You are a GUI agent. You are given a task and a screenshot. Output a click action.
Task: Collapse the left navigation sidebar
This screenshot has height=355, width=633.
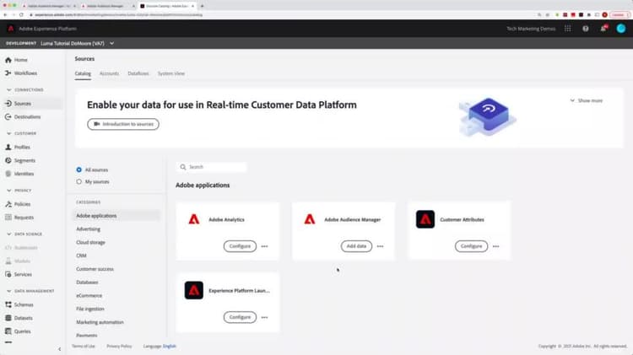(x=59, y=349)
